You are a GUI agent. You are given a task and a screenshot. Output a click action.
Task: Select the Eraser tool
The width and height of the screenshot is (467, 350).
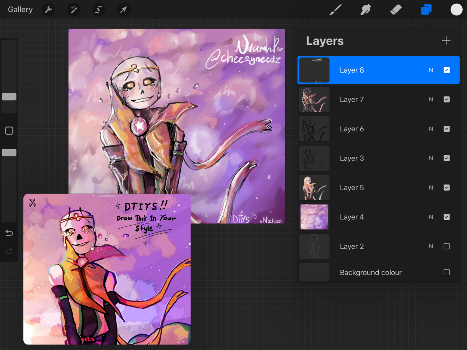[x=396, y=9]
